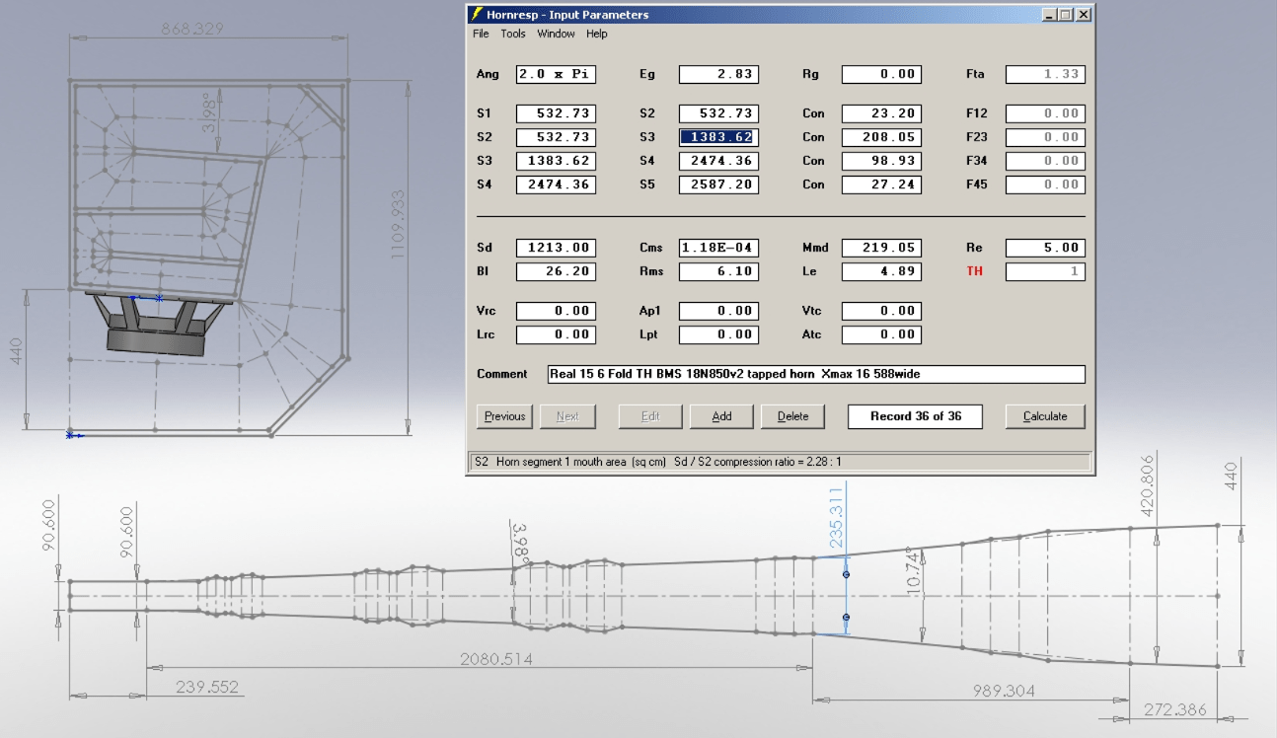Viewport: 1277px width, 738px height.
Task: Select the S1 field showing 532.73
Action: pyautogui.click(x=556, y=113)
